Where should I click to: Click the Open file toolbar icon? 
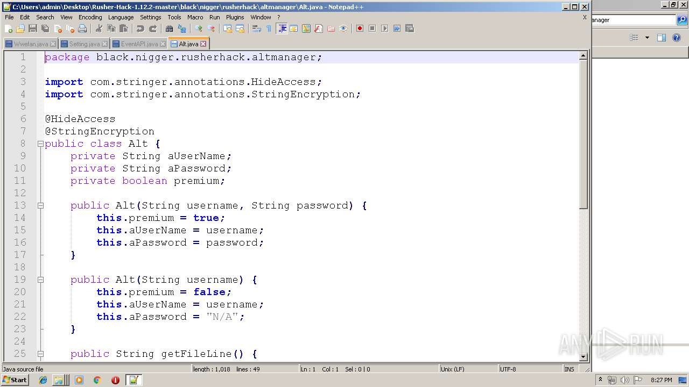click(x=20, y=28)
